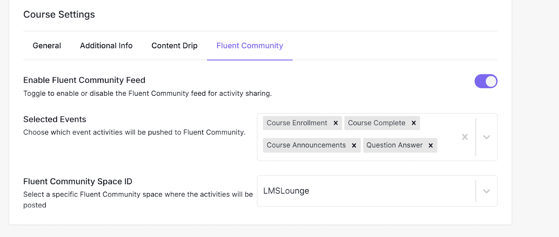Open the Fluent Community Space ID dropdown
The width and height of the screenshot is (559, 237).
(x=486, y=191)
